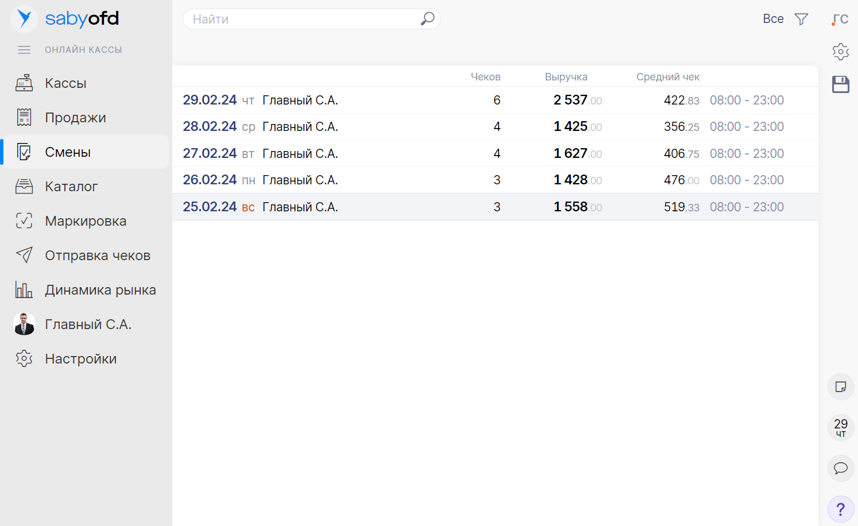Open Продажи in sidebar
This screenshot has width=858, height=526.
coord(75,118)
